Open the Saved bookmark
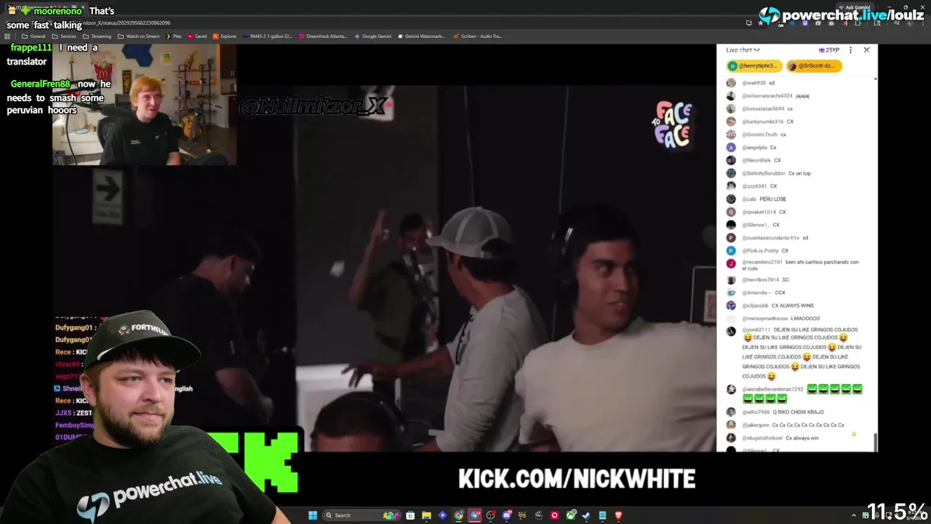 pos(197,36)
